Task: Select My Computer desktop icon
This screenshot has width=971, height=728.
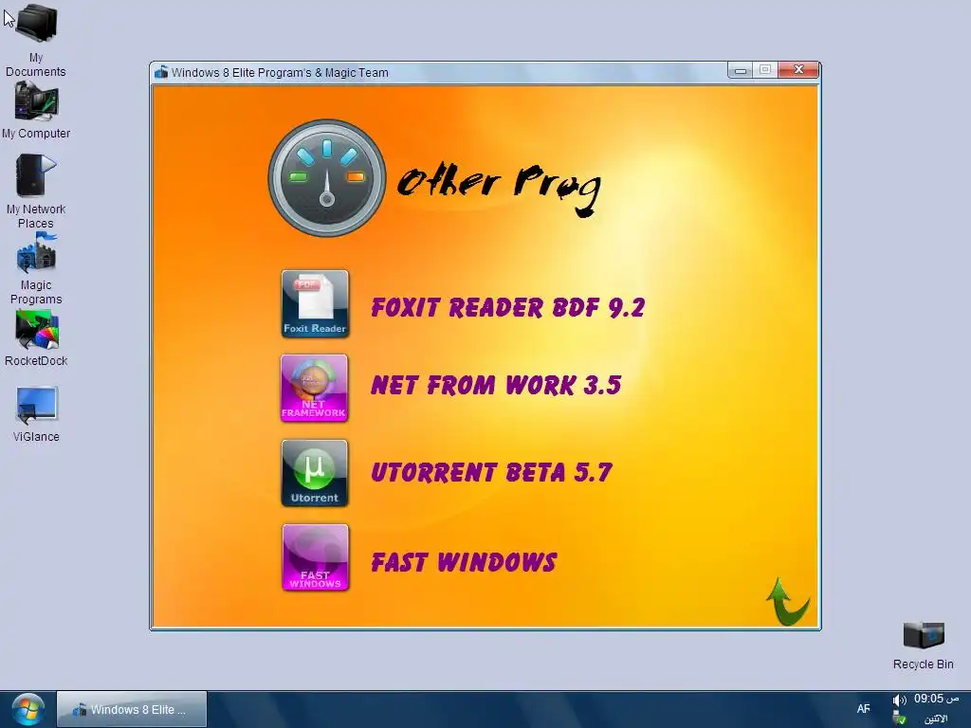Action: click(x=36, y=110)
